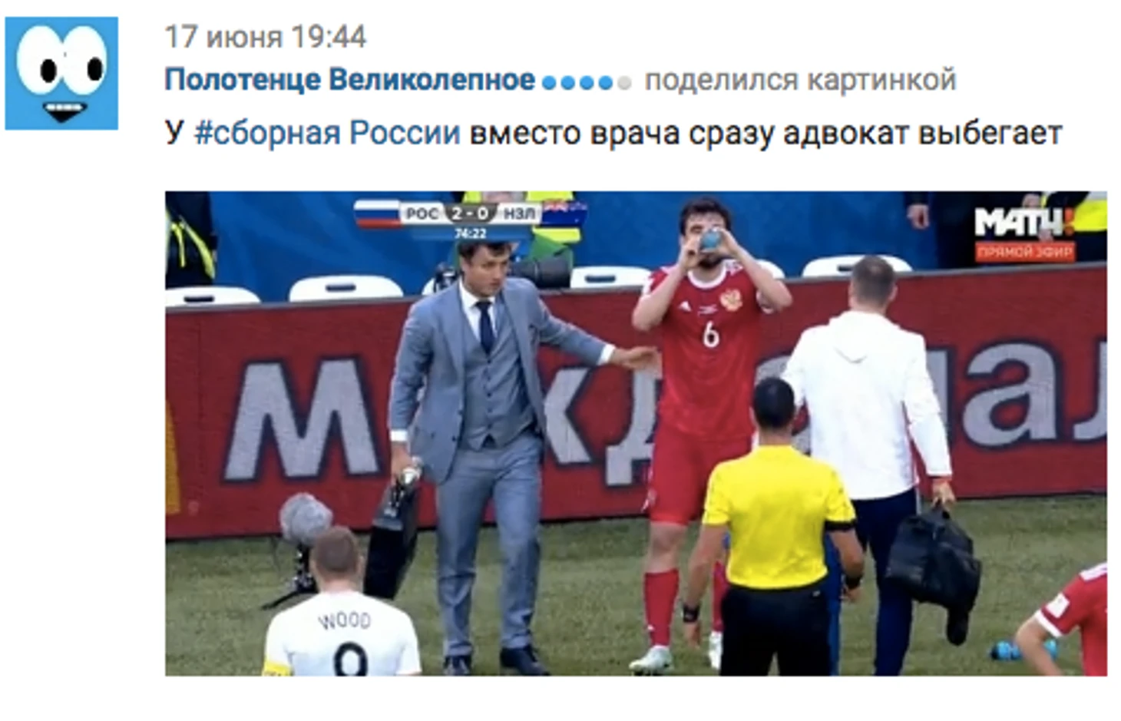Click the 74:22 match timer

tap(470, 233)
